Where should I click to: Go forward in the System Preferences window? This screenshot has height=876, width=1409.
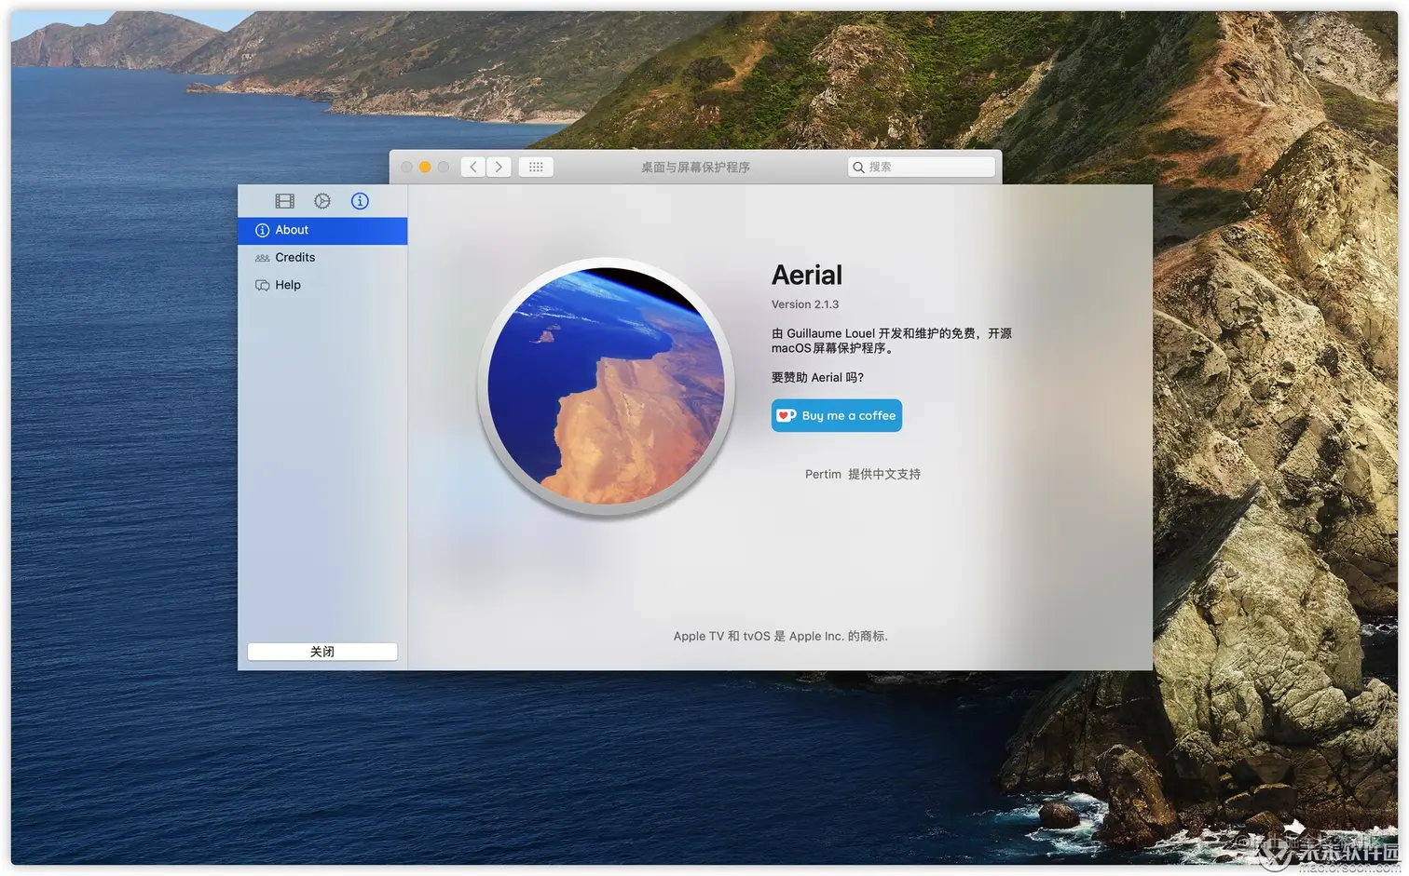(x=499, y=168)
